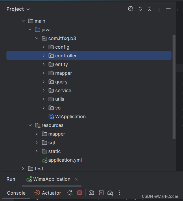Close the WlmsApplication run tab
The image size is (183, 201).
pyautogui.click(x=76, y=179)
